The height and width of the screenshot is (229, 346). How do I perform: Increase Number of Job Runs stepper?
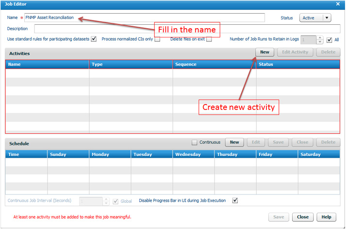pyautogui.click(x=320, y=38)
